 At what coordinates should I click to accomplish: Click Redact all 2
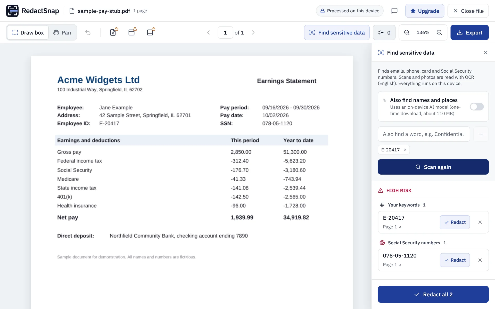[x=433, y=294]
